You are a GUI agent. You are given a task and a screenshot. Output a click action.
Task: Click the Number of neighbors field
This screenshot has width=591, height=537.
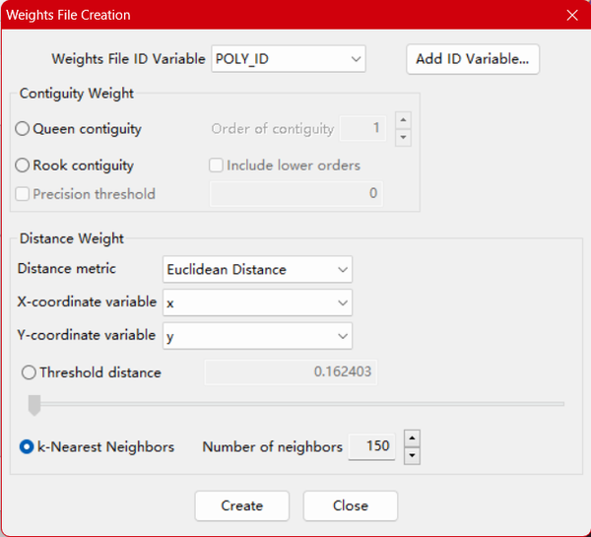(x=373, y=447)
